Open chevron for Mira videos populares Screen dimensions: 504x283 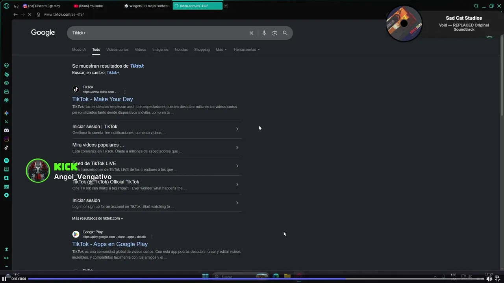tap(237, 147)
